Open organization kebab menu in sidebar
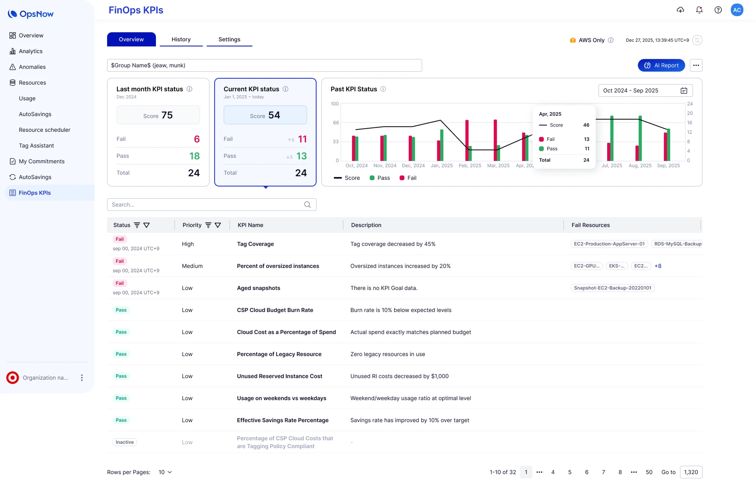Viewport: 756px width, 491px height. click(82, 378)
